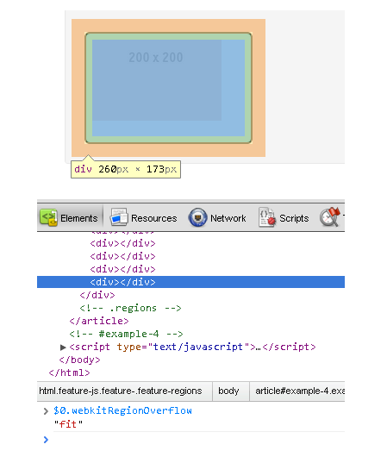Open the Network panel icon
The image size is (387, 457).
click(197, 217)
